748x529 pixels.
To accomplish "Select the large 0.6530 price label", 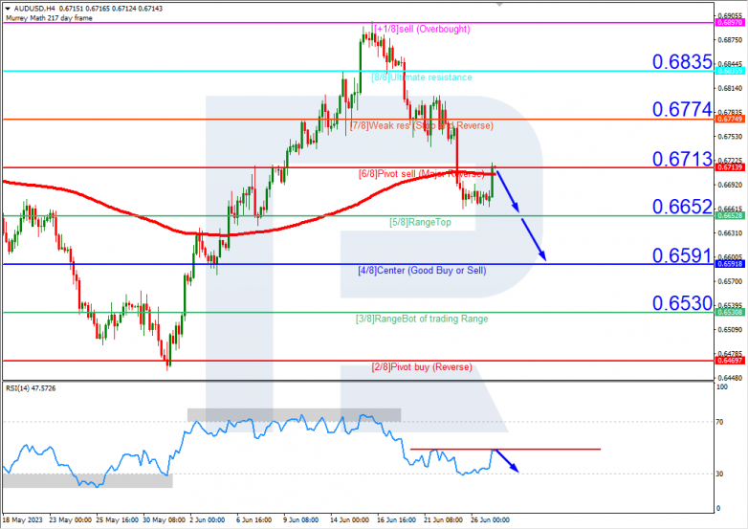I will 682,303.
